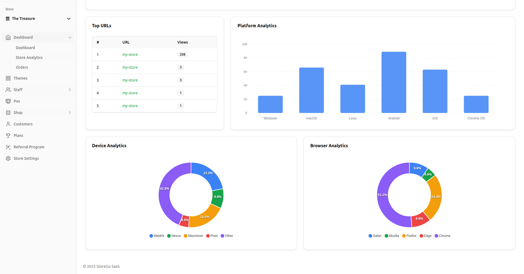Toggle Chrome legend in Browser Analytics
This screenshot has height=274, width=524.
click(x=442, y=236)
